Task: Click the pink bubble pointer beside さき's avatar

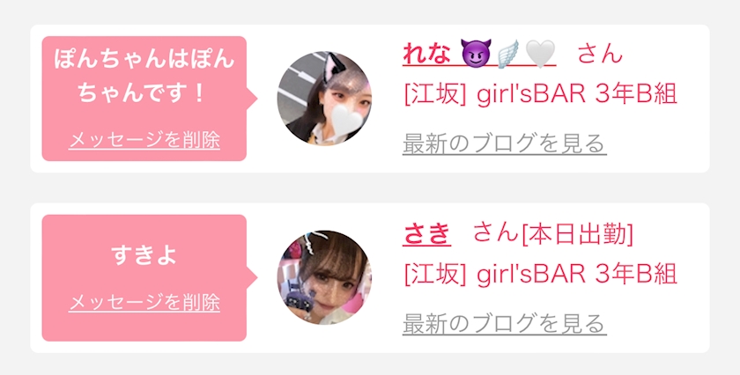Action: 252,277
